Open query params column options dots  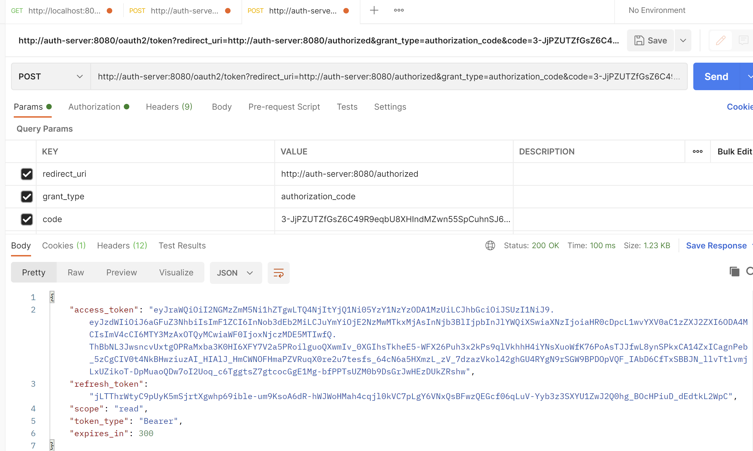click(697, 151)
